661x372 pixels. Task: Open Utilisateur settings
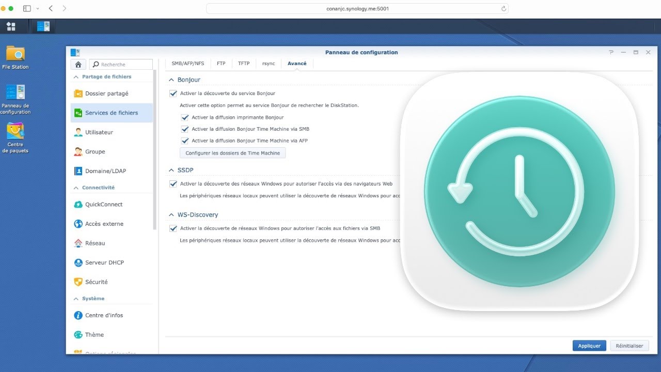coord(112,132)
